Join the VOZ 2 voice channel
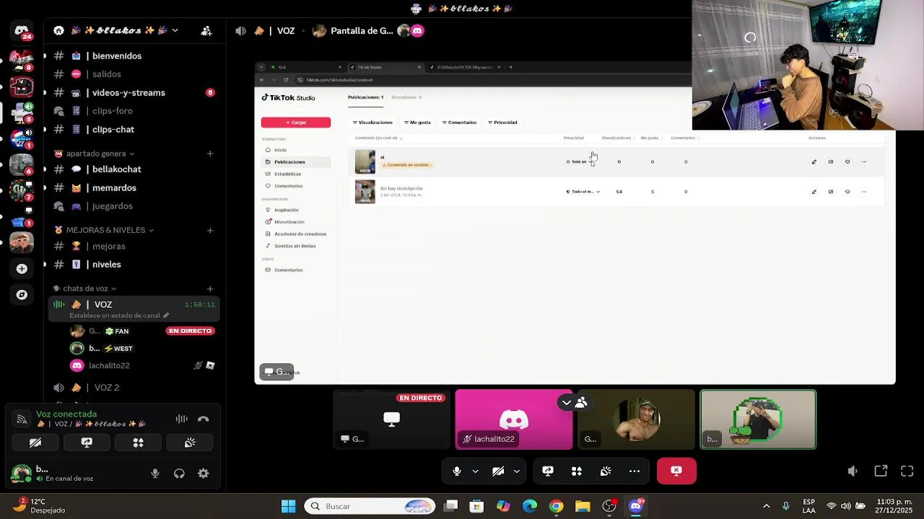924x519 pixels. click(134, 388)
